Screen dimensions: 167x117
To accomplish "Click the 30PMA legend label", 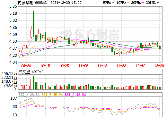I will (151, 3).
